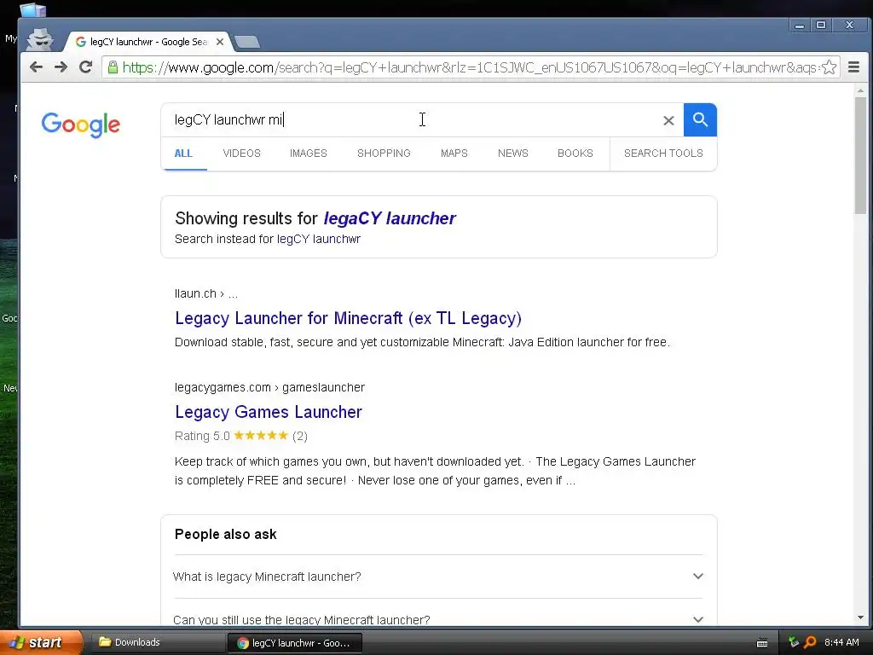
Task: Reload the page with the refresh icon
Action: click(x=85, y=67)
